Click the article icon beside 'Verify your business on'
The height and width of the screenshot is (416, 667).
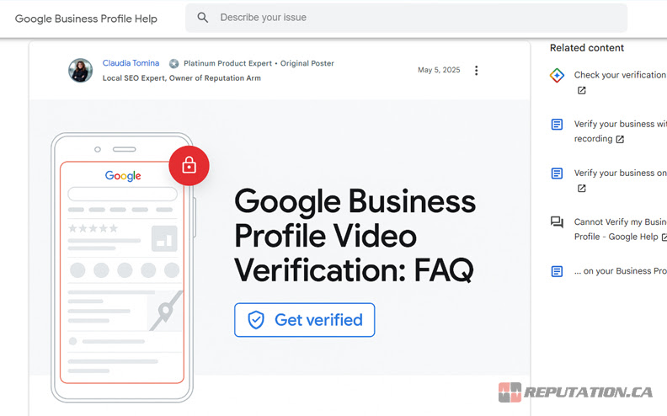click(557, 173)
